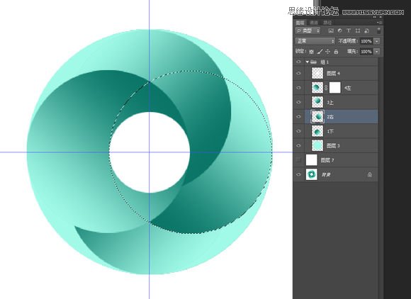Click the 2右 layer name
The image size is (411, 299).
330,117
